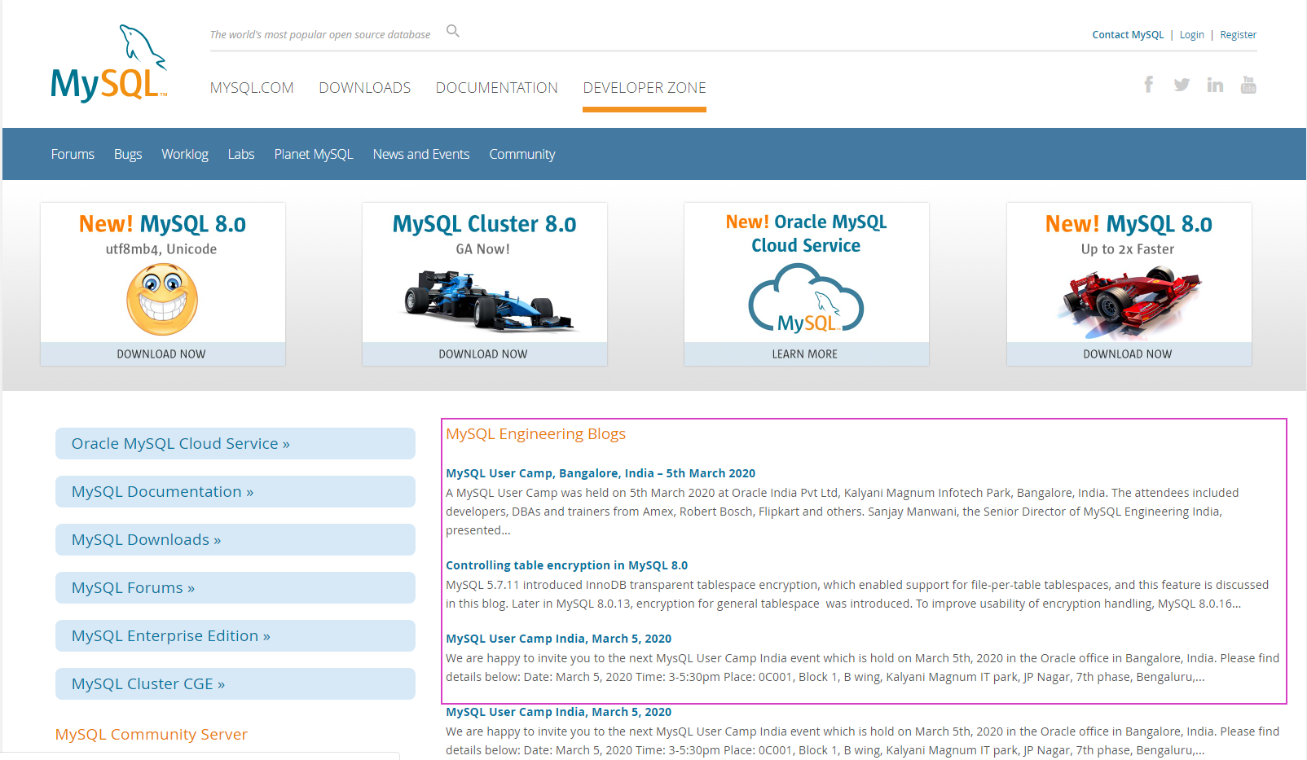
Task: Open MySQL User Camp, Bangalore, India post
Action: coord(601,473)
